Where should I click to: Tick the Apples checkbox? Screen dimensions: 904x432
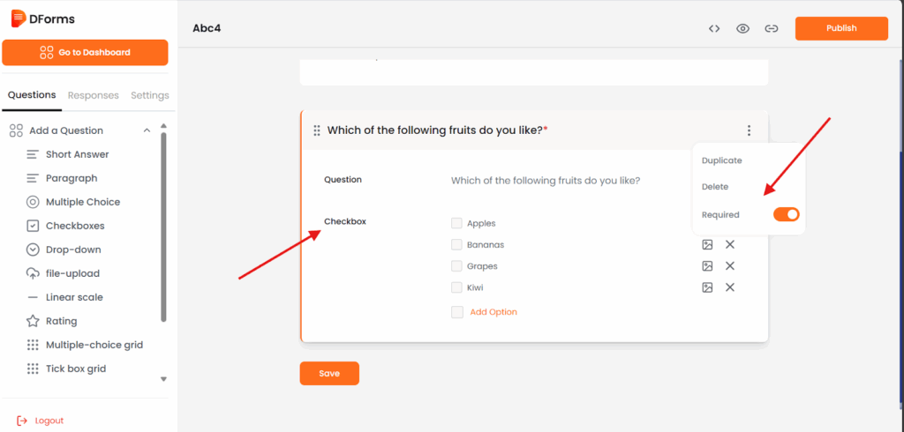coord(457,224)
